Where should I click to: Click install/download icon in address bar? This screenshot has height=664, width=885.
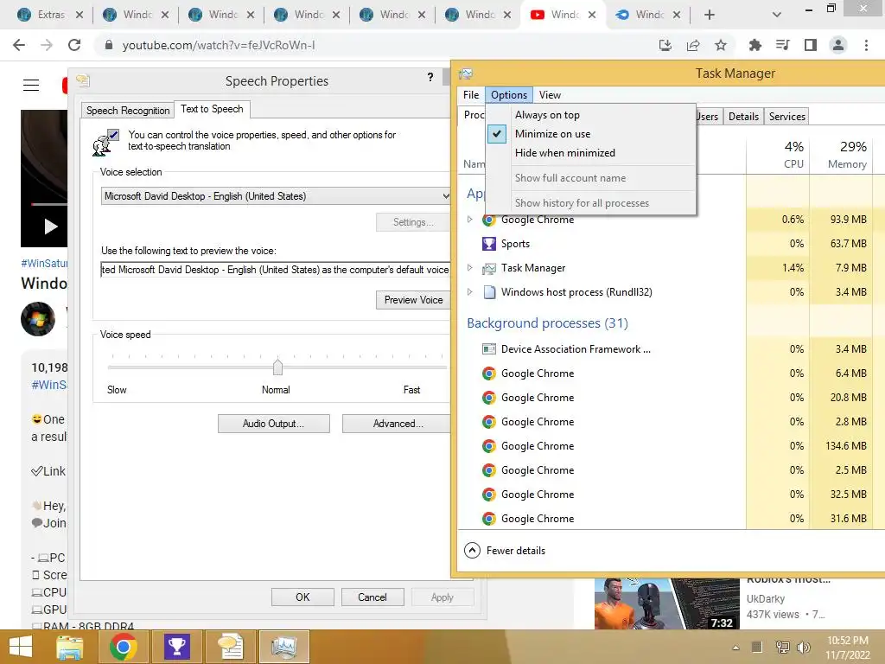[x=665, y=45]
